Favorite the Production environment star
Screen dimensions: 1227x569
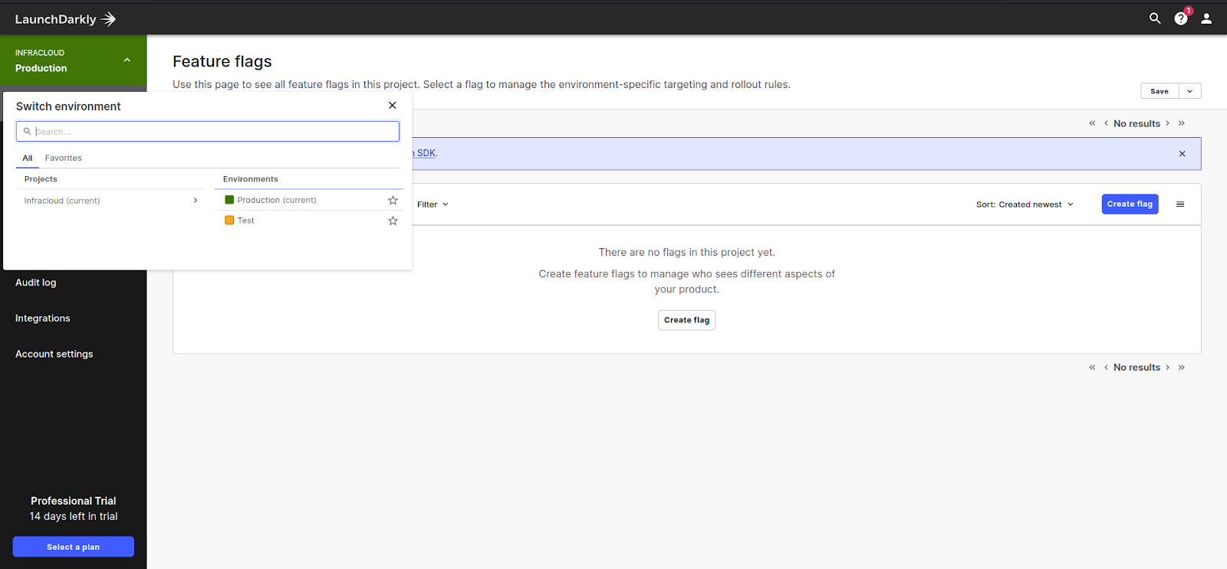[x=393, y=201]
